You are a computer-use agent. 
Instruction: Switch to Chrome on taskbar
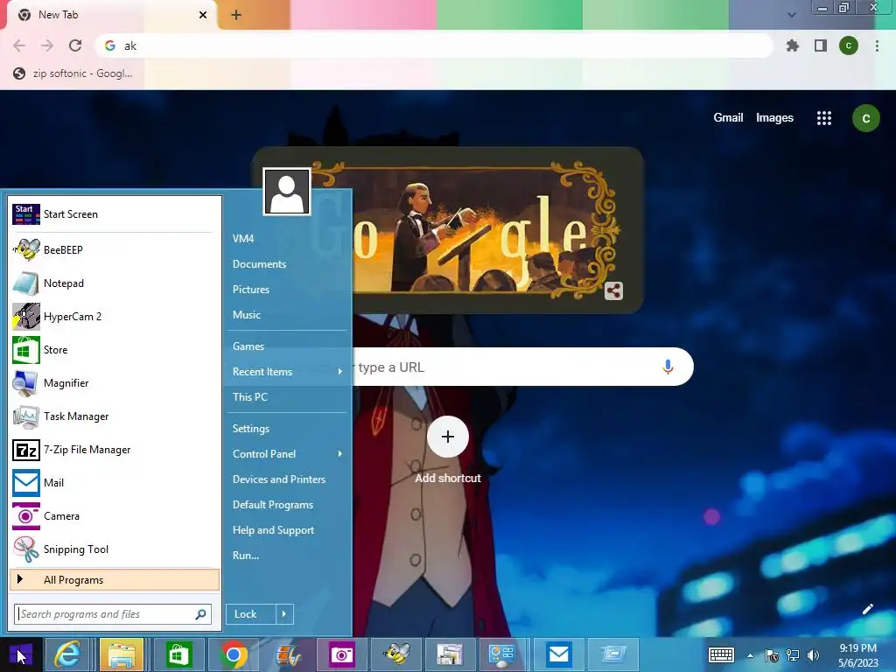(233, 654)
